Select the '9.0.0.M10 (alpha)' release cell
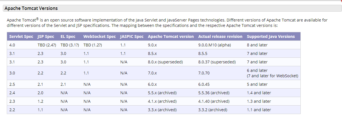 tap(215, 45)
